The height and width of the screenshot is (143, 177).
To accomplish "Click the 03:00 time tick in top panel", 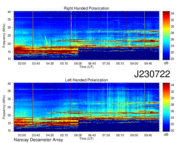I will [x=22, y=63].
